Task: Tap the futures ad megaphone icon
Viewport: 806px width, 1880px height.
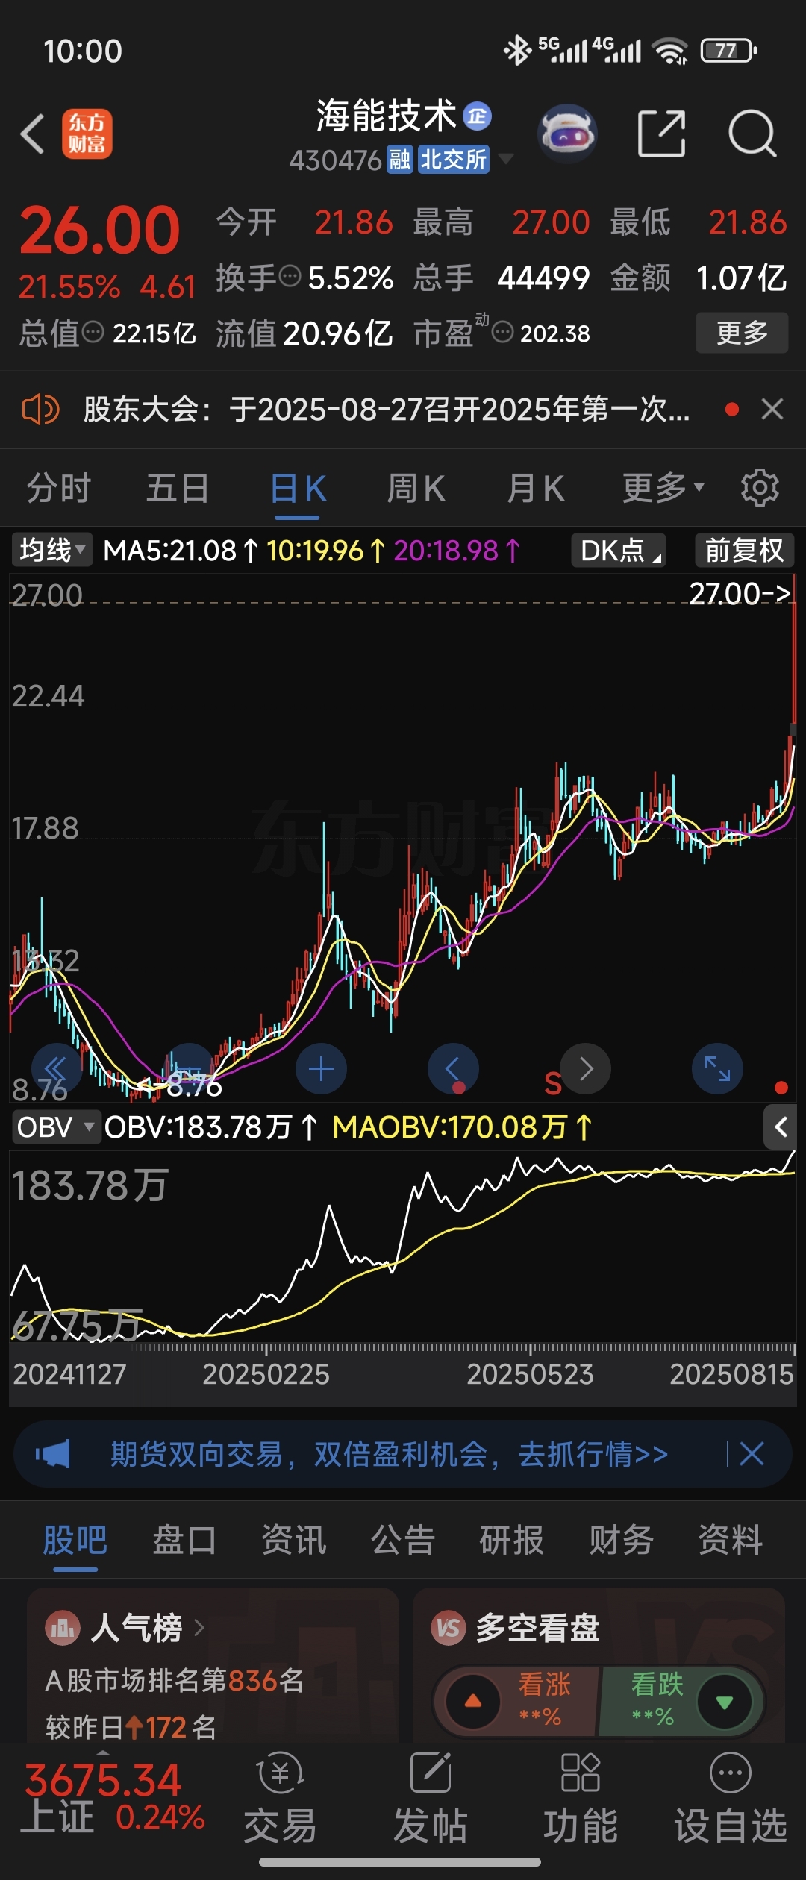Action: (52, 1454)
